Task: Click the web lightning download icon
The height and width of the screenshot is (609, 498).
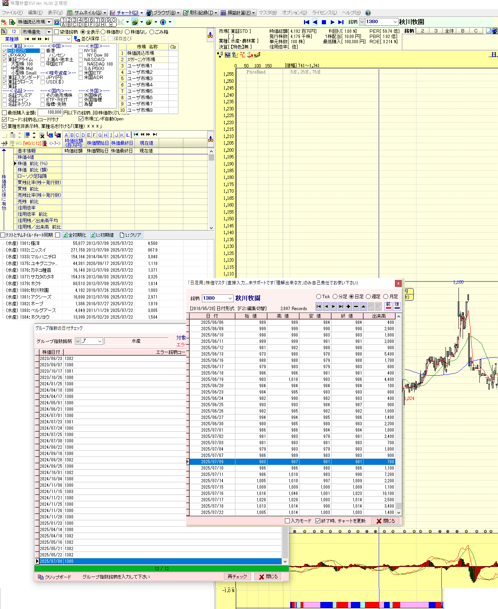Action: coord(149,22)
